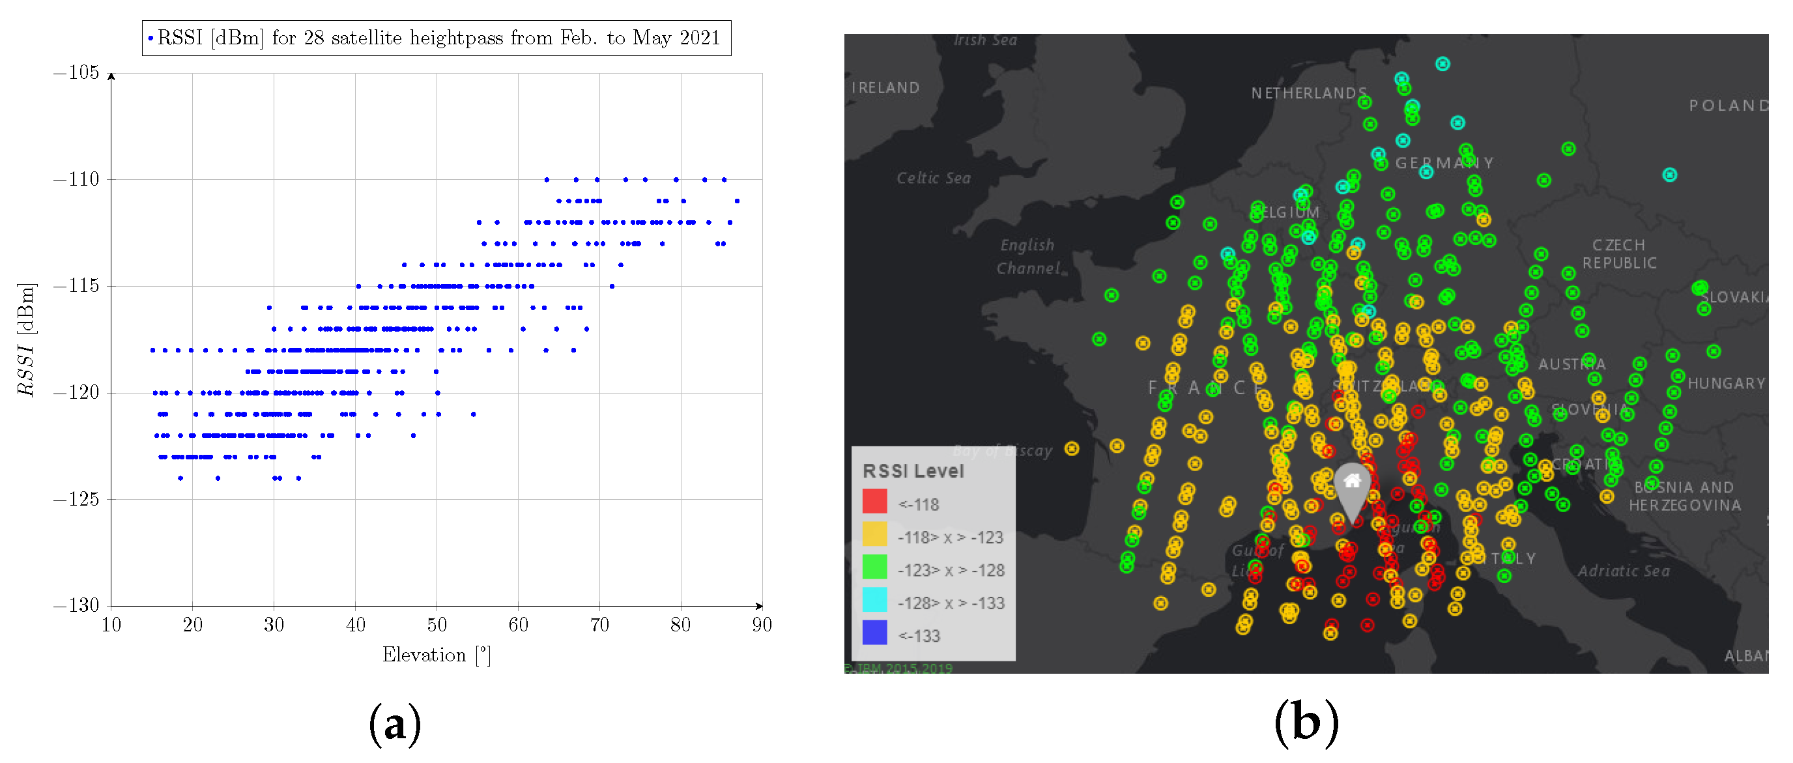Click the Elevation axis title
Screen dimensions: 1793x763
tap(437, 655)
